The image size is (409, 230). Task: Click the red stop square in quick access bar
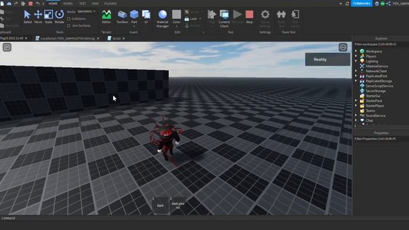[x=31, y=3]
